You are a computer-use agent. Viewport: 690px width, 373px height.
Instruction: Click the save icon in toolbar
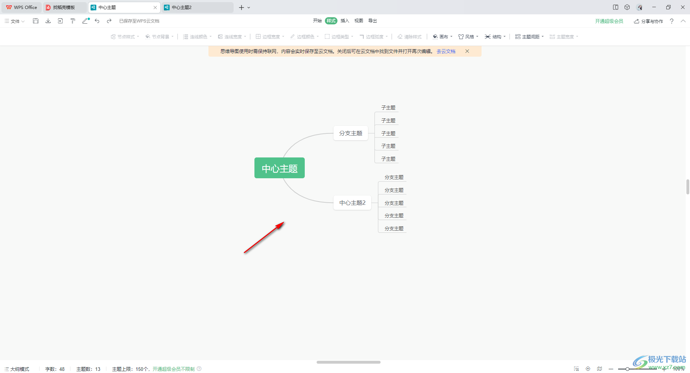click(x=36, y=21)
